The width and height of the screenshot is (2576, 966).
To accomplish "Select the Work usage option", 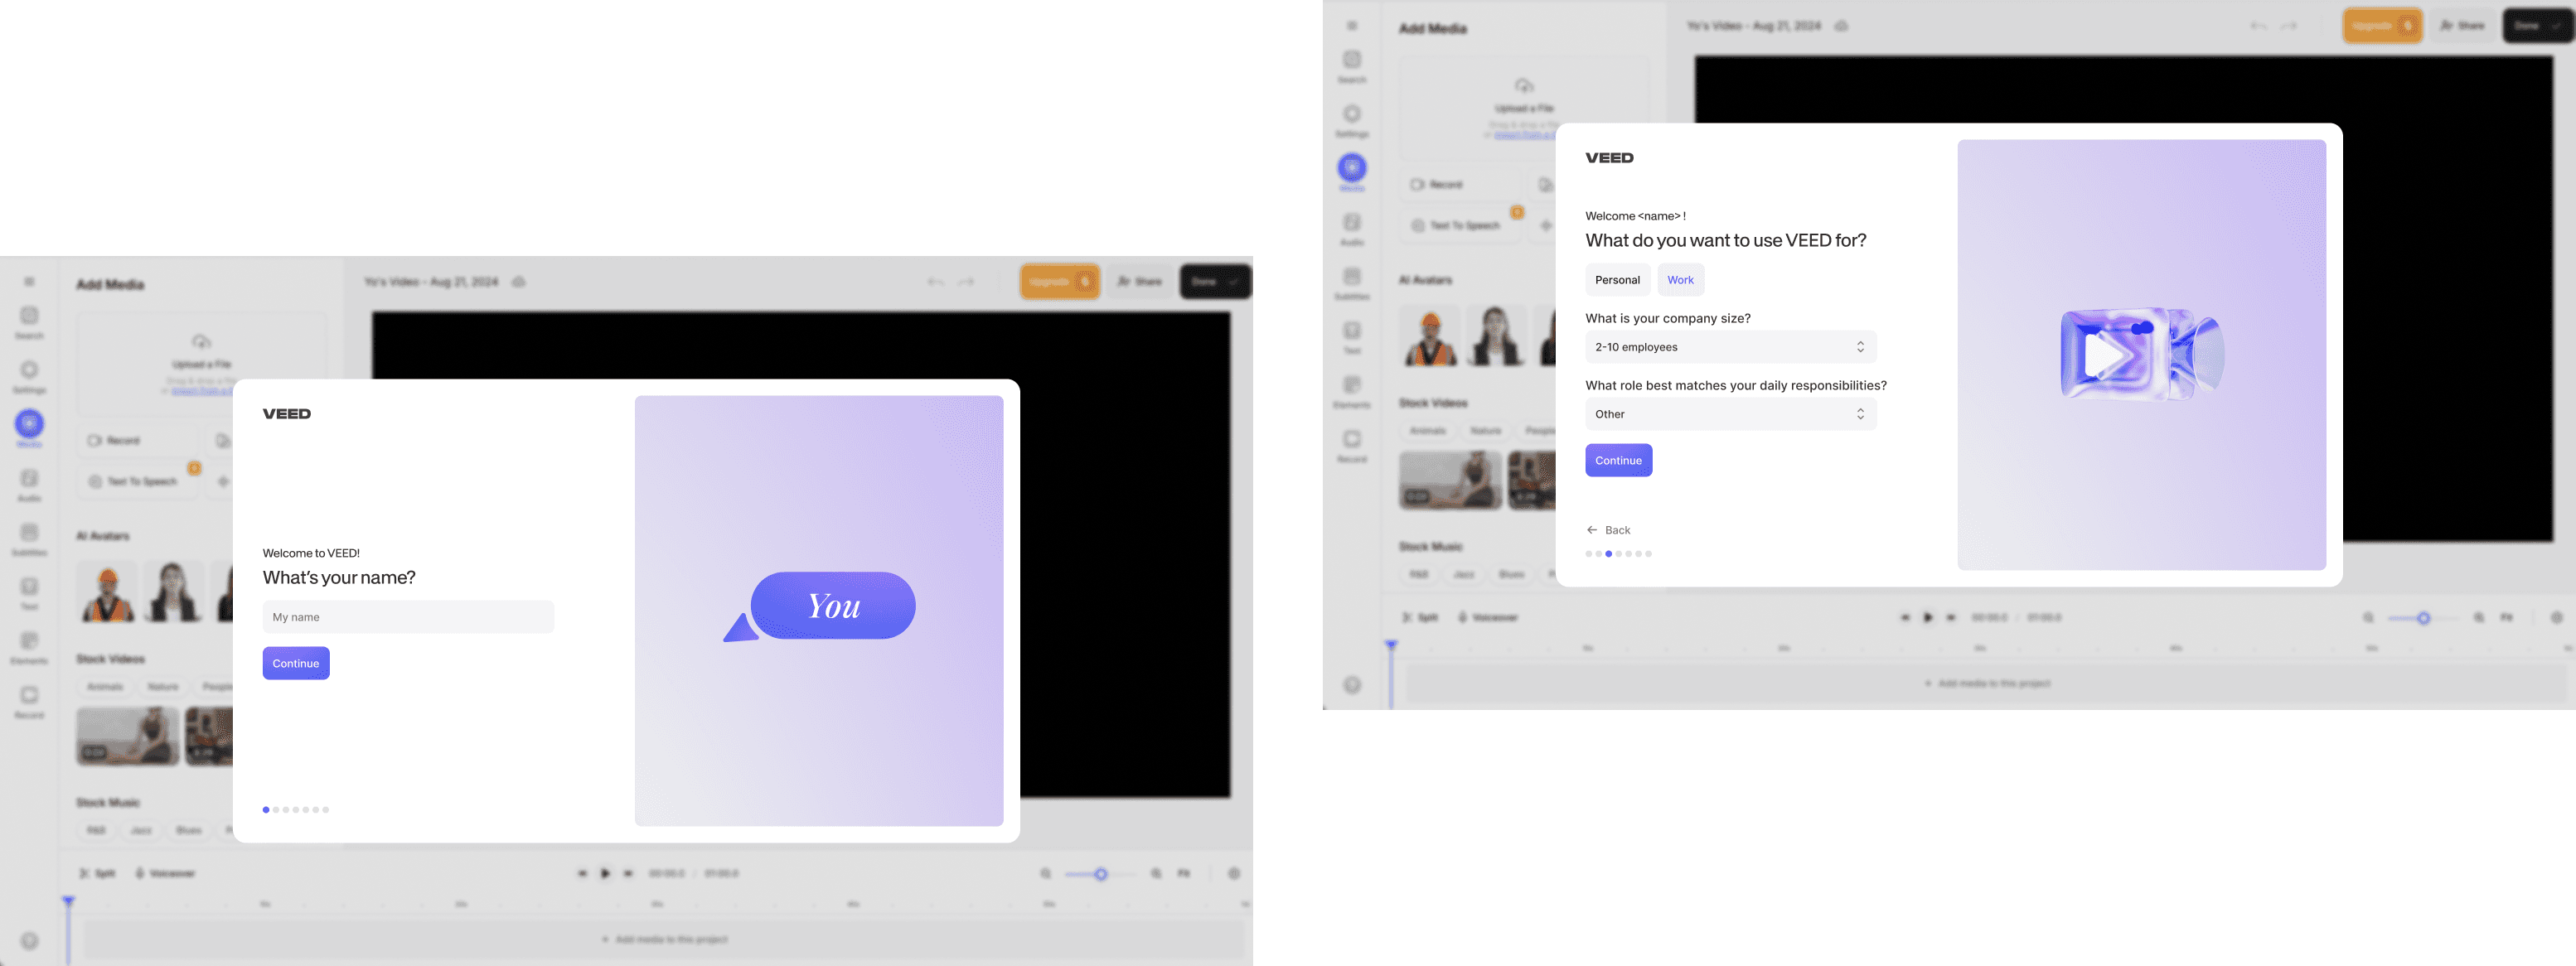I will (1680, 280).
